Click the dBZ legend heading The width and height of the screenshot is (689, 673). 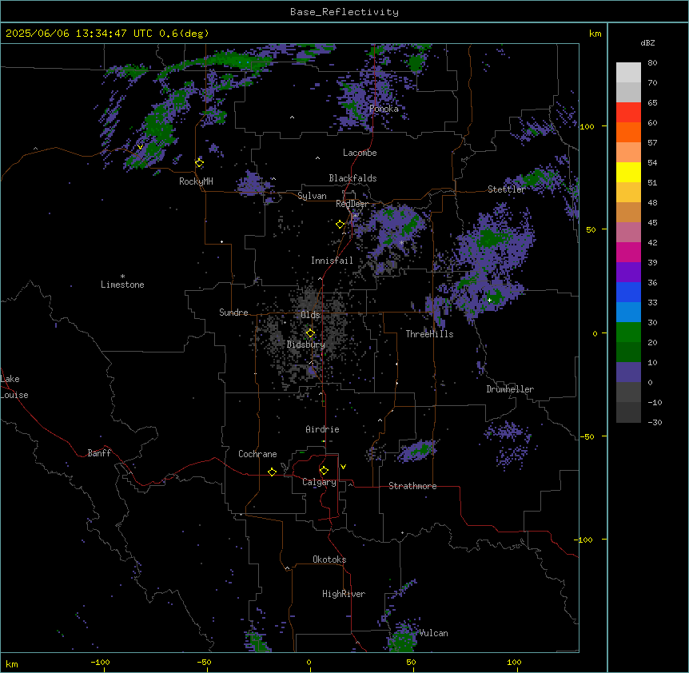[647, 43]
